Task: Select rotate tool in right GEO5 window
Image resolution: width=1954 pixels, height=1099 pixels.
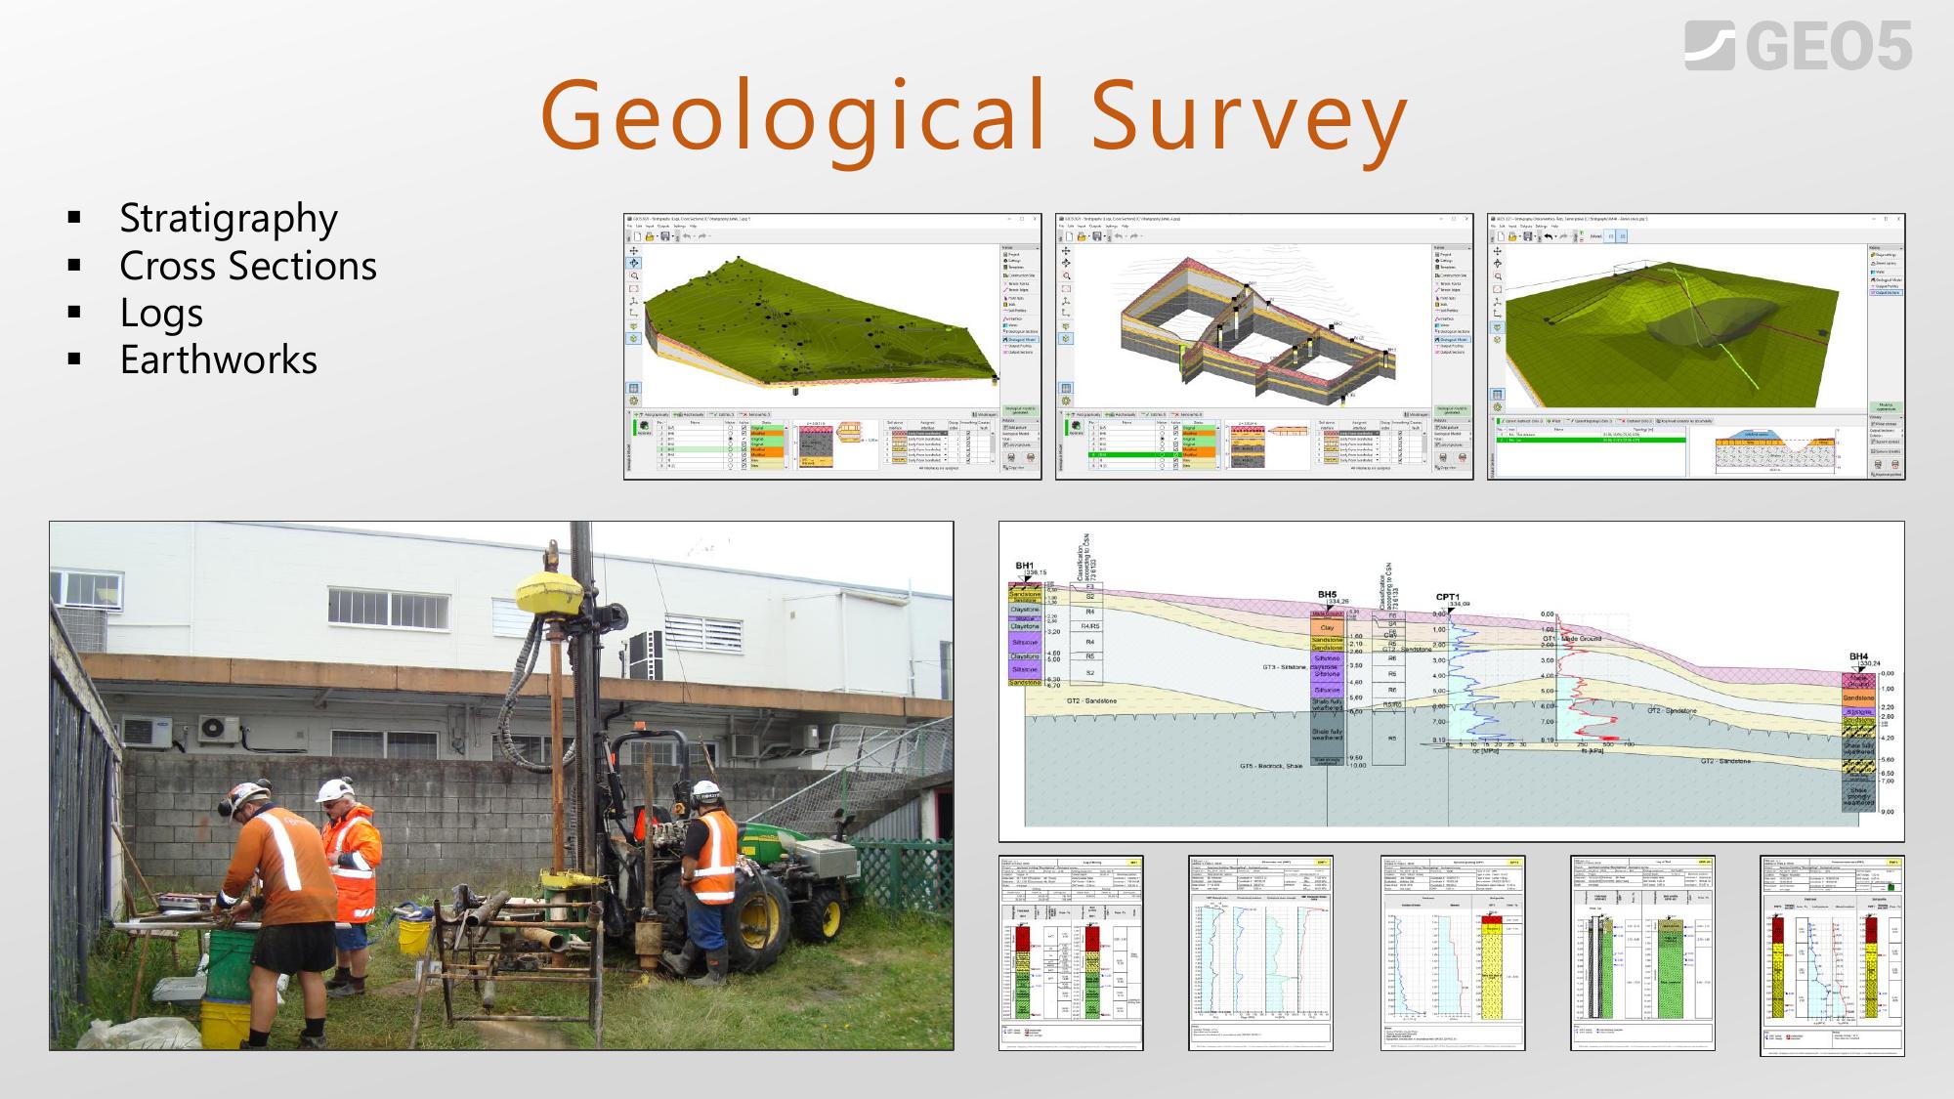Action: pyautogui.click(x=1498, y=264)
